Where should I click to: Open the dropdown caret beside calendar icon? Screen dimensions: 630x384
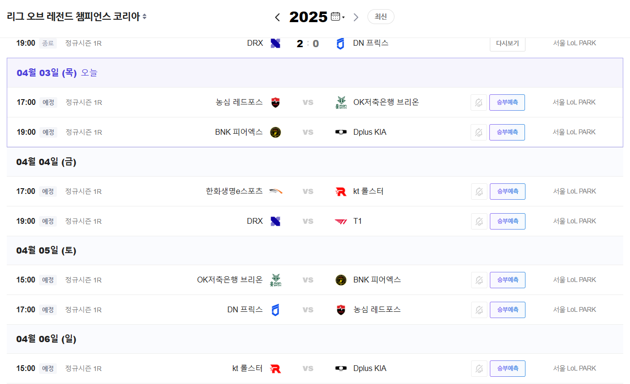pyautogui.click(x=343, y=18)
